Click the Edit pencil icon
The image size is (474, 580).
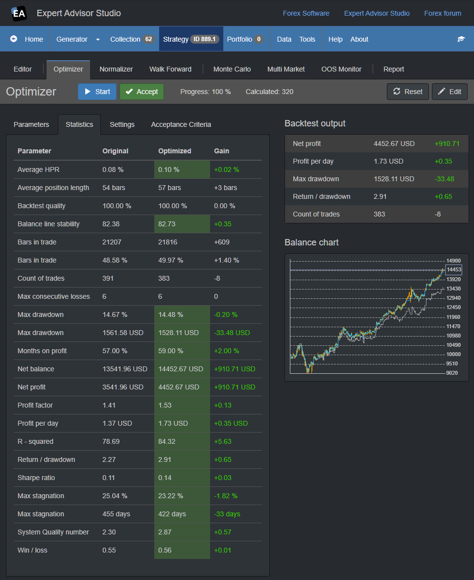pyautogui.click(x=442, y=92)
